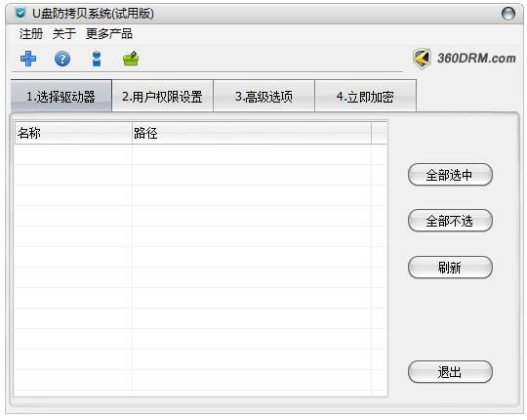The width and height of the screenshot is (527, 420).
Task: Click the round close button in title bar
Action: (x=507, y=14)
